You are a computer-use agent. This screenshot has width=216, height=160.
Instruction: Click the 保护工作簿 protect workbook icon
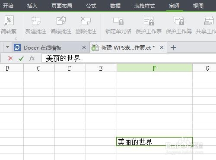pyautogui.click(x=179, y=20)
